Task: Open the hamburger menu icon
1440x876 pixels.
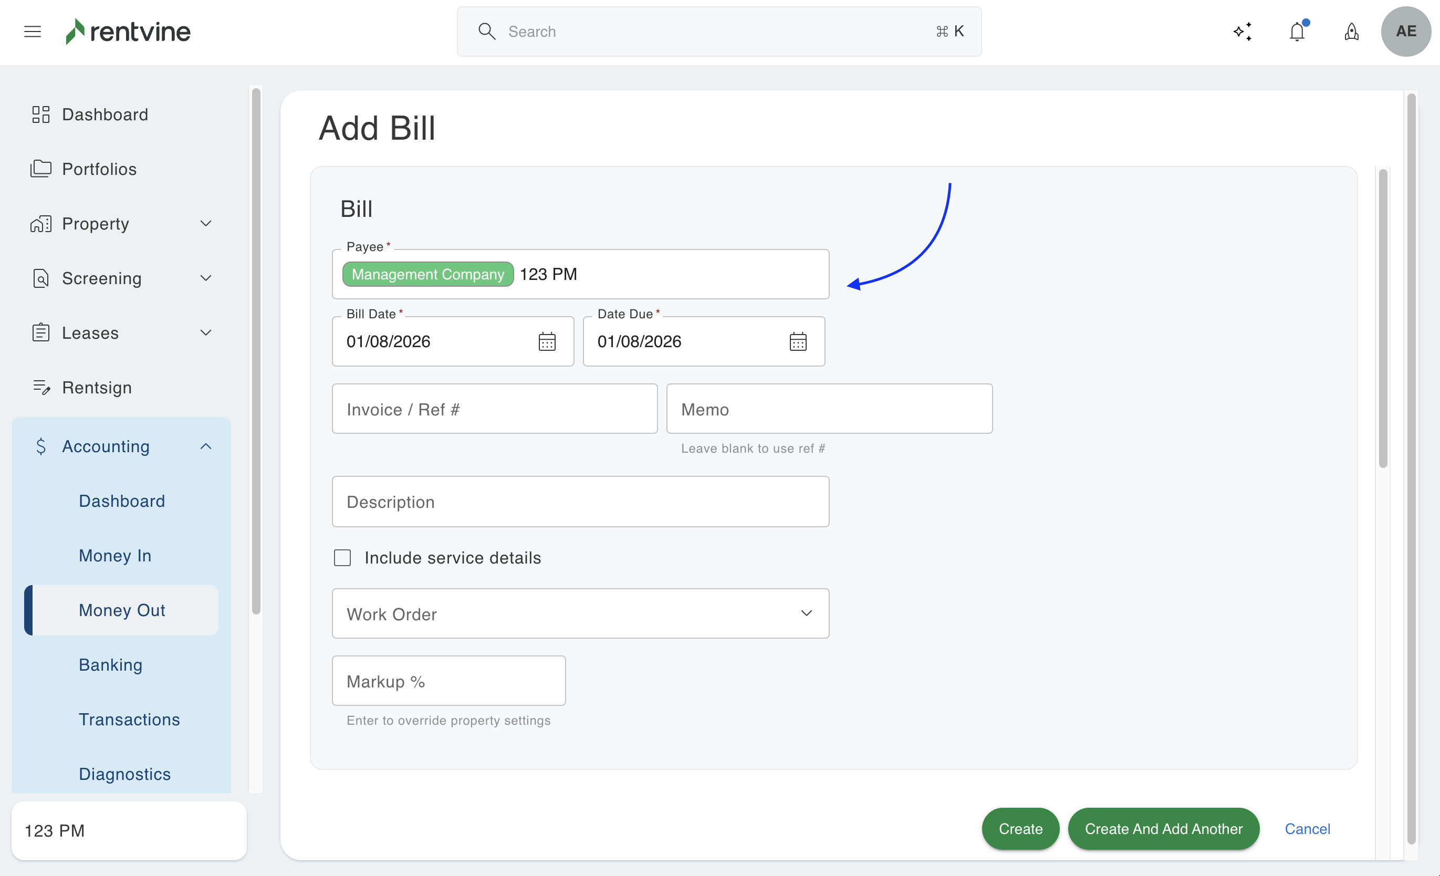Action: click(x=32, y=32)
